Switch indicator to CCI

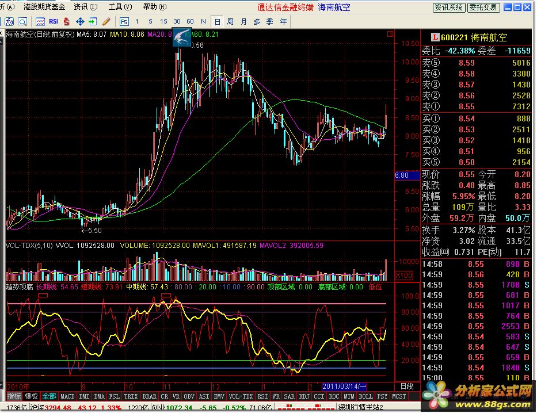tap(319, 396)
